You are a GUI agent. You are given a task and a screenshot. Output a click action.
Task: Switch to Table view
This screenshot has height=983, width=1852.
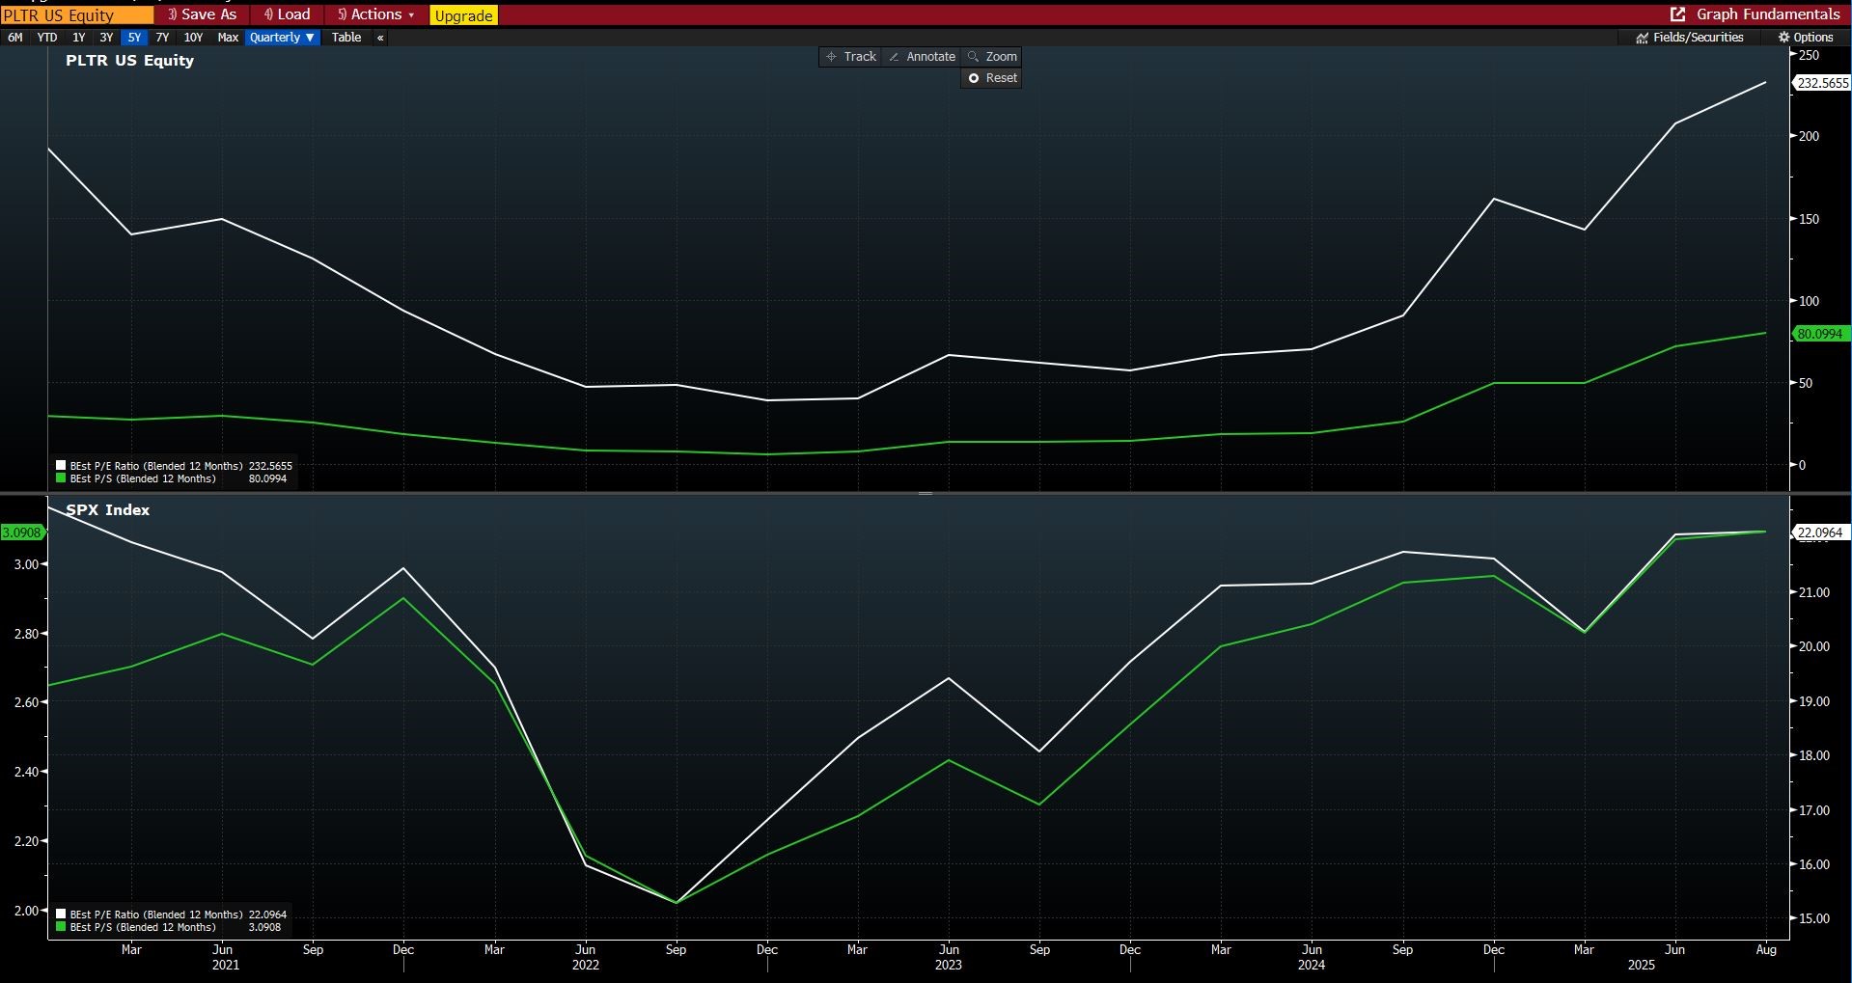(346, 38)
